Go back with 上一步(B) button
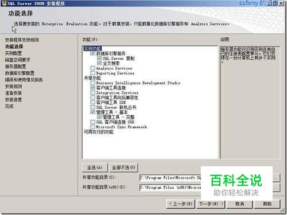 (x=181, y=204)
